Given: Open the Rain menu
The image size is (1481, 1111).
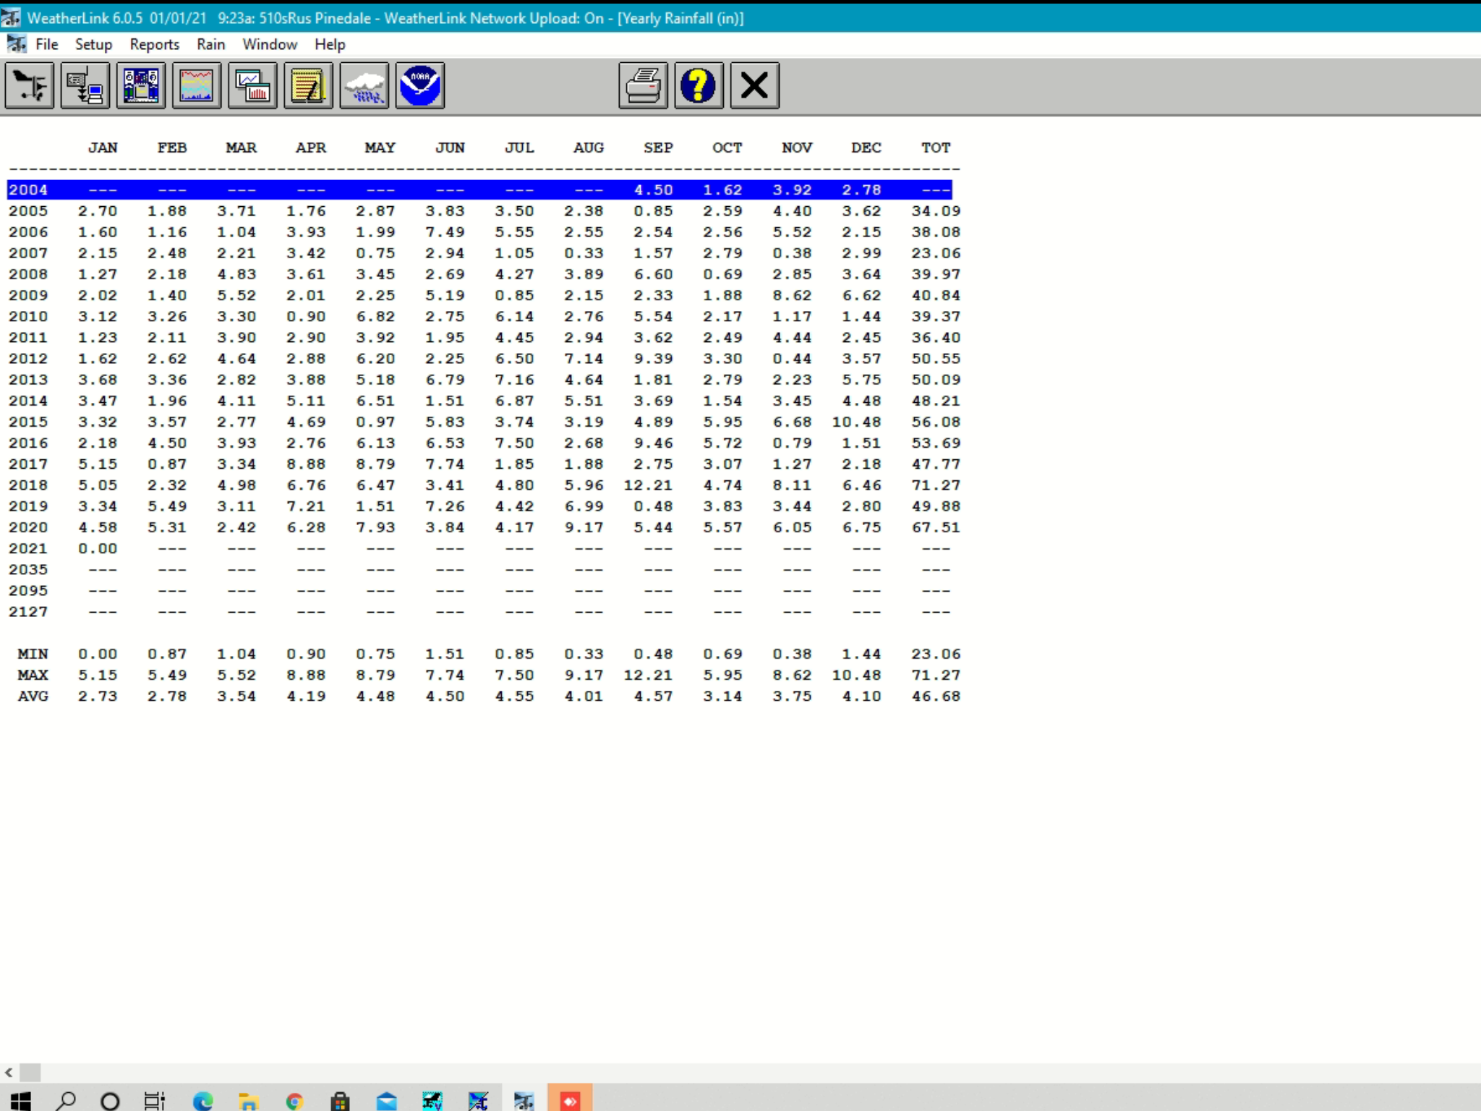Looking at the screenshot, I should click(x=210, y=44).
